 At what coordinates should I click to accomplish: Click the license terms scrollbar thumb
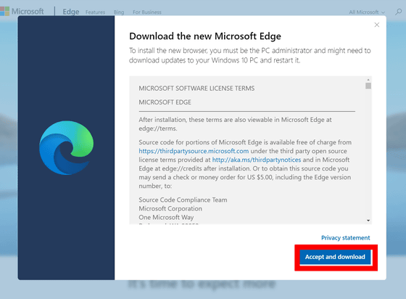click(x=368, y=86)
